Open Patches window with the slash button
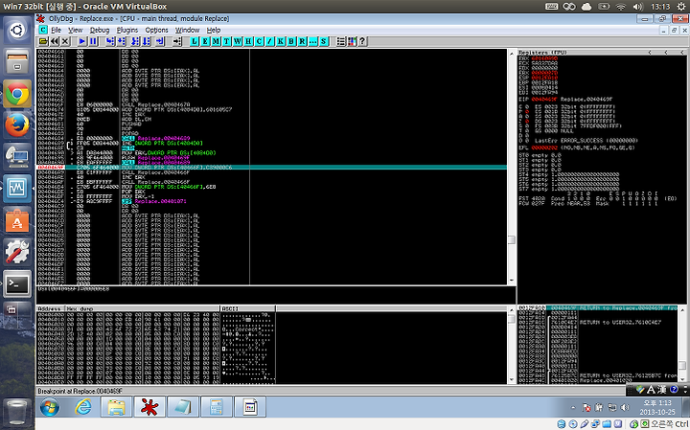This screenshot has height=430, width=690. [269, 41]
